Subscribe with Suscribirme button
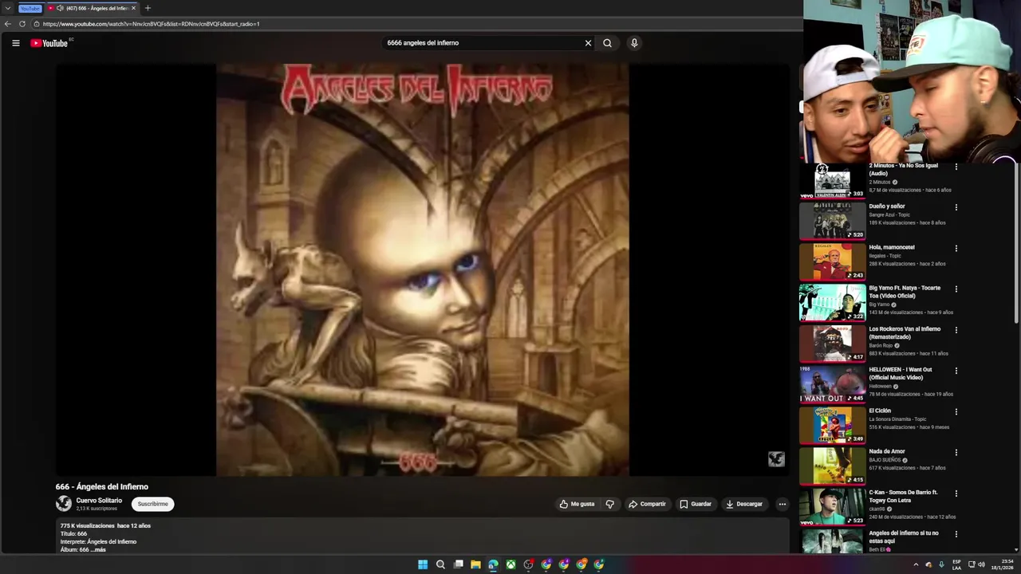Screen dimensions: 1021x574 152,504
